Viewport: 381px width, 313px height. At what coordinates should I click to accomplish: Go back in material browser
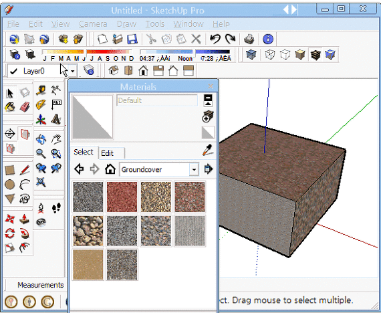point(80,169)
